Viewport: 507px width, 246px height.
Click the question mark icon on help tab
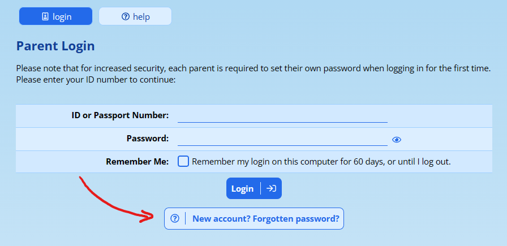click(x=126, y=17)
